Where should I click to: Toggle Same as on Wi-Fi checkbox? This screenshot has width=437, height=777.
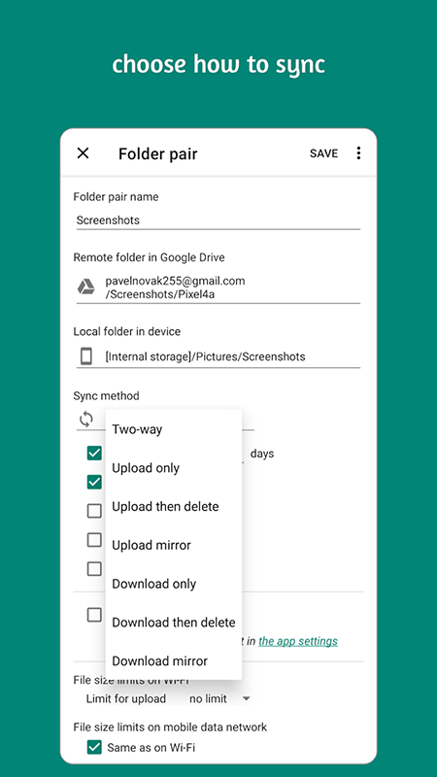[94, 747]
